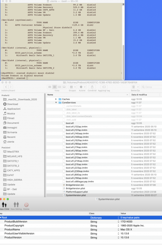Open Root class type selector
This screenshot has width=162, height=245.
pyautogui.click(x=118, y=218)
